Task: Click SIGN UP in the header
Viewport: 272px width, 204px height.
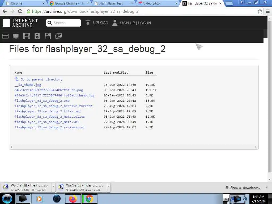Action: tap(127, 23)
